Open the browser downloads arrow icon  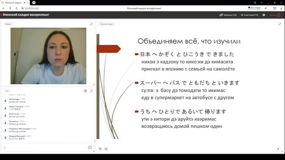(281, 8)
